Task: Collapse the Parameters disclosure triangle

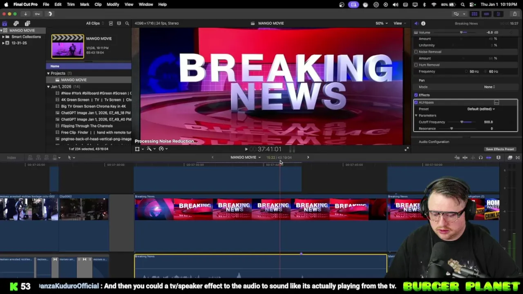Action: tap(416, 116)
